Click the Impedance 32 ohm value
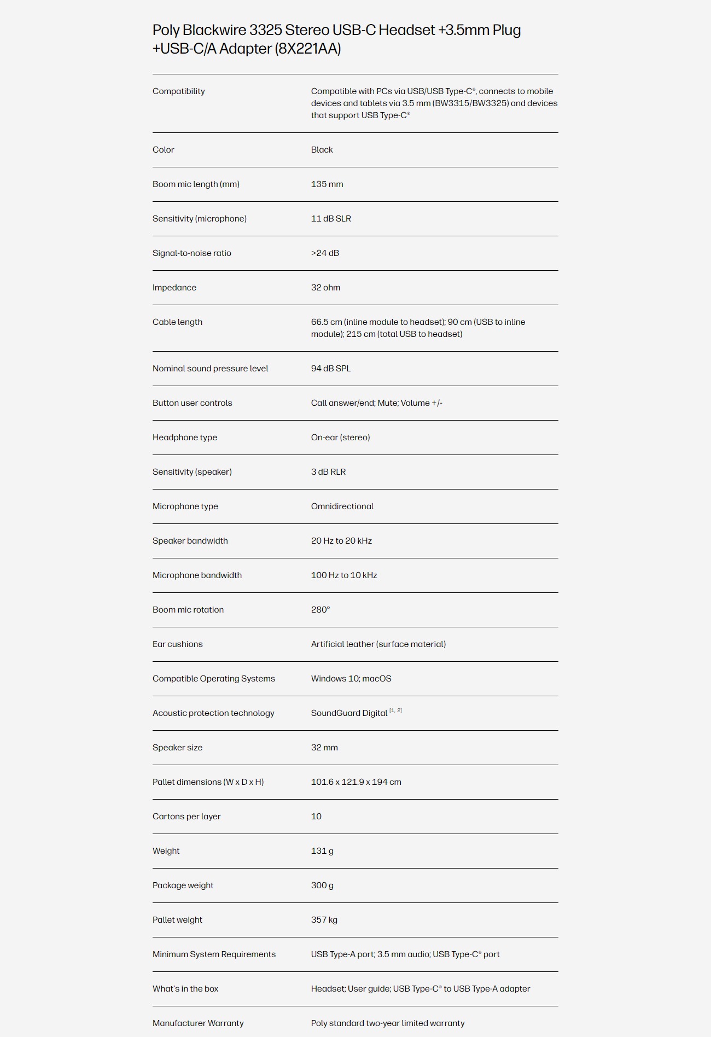Screen dimensions: 711x1037 [x=325, y=288]
